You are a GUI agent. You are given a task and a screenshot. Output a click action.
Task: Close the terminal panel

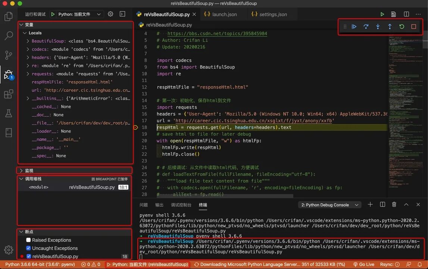(x=418, y=205)
